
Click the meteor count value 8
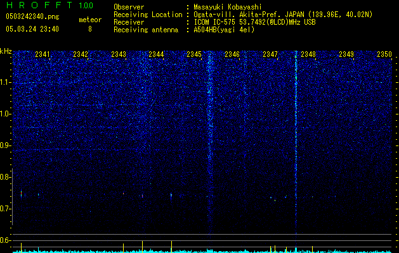[90, 29]
